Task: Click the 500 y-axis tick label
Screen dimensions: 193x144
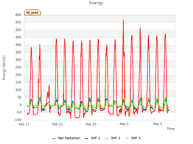Action: point(18,30)
